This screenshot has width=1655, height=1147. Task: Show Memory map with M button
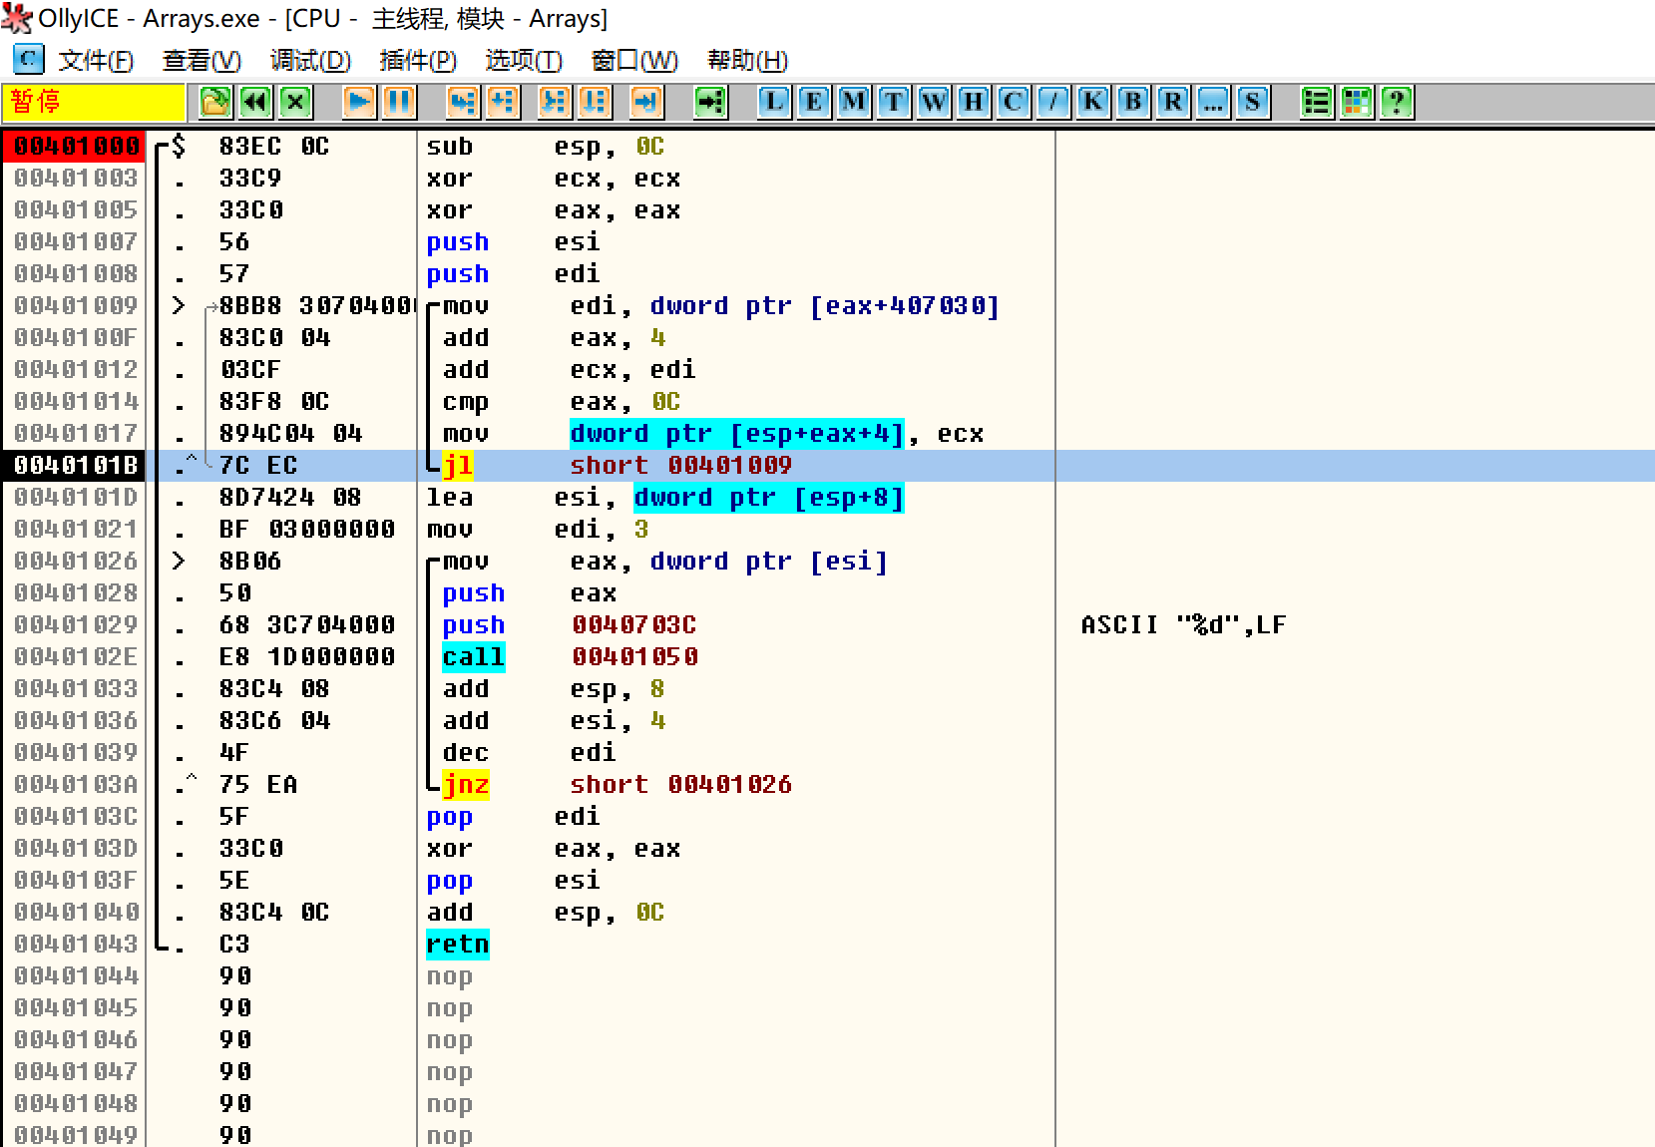click(x=854, y=102)
